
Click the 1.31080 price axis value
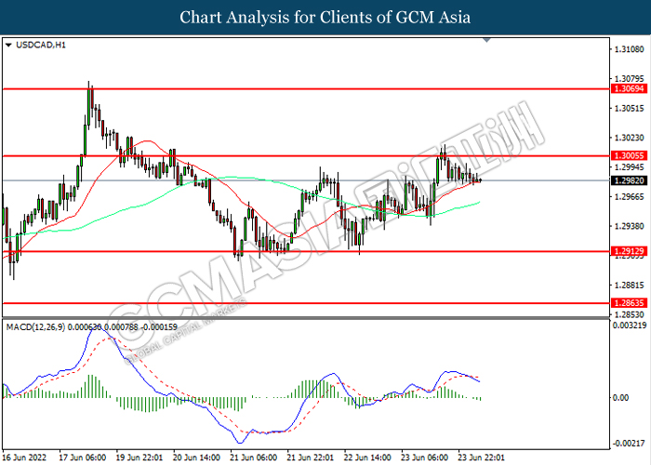point(629,49)
